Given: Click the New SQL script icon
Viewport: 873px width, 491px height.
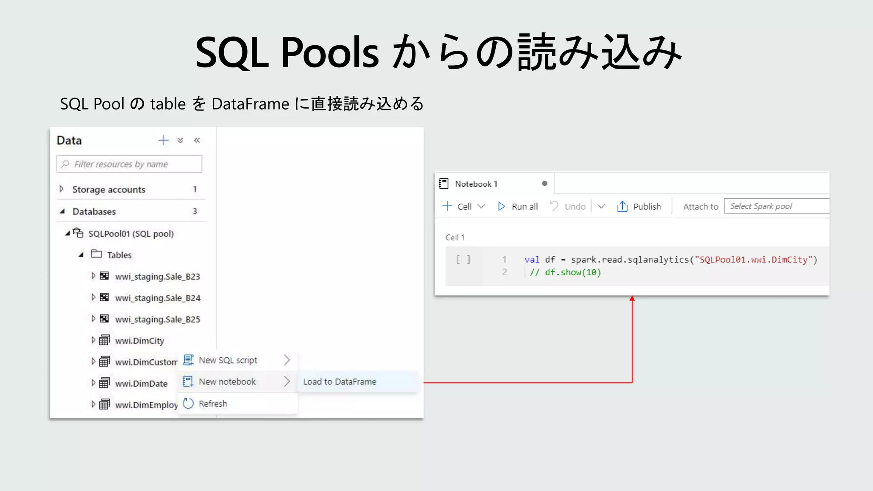Looking at the screenshot, I should [188, 360].
